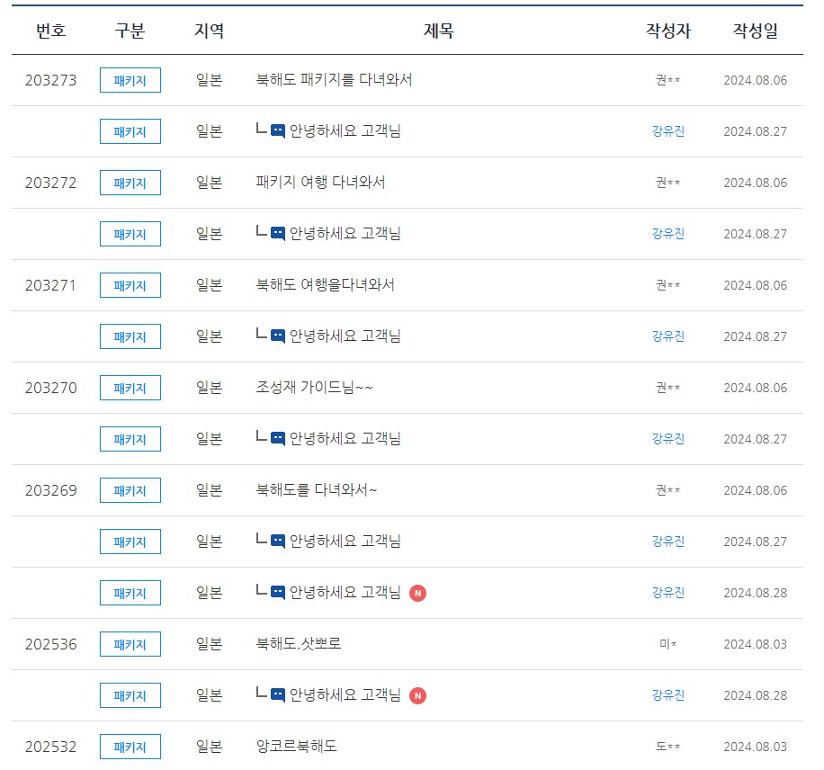824x770 pixels.
Task: Open post titled 북해도를 다녀와서~
Action: pos(317,490)
